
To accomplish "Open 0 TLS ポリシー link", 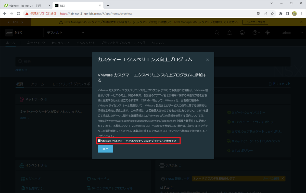I will click(240, 151).
